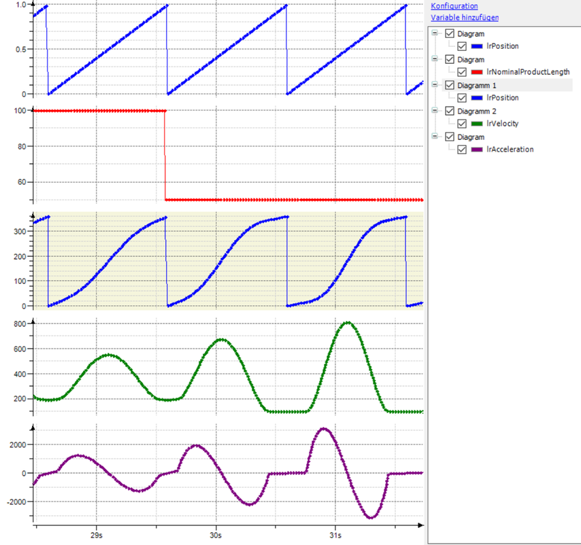
Task: Collapse the Diagram node containing lrNominalProductLength
Action: coord(435,58)
